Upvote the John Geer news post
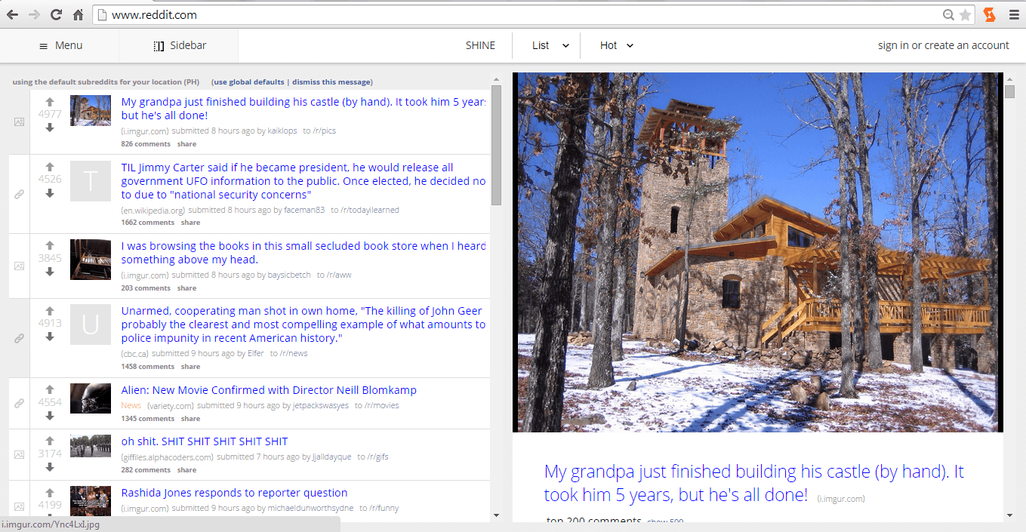1026x532 pixels. point(50,311)
